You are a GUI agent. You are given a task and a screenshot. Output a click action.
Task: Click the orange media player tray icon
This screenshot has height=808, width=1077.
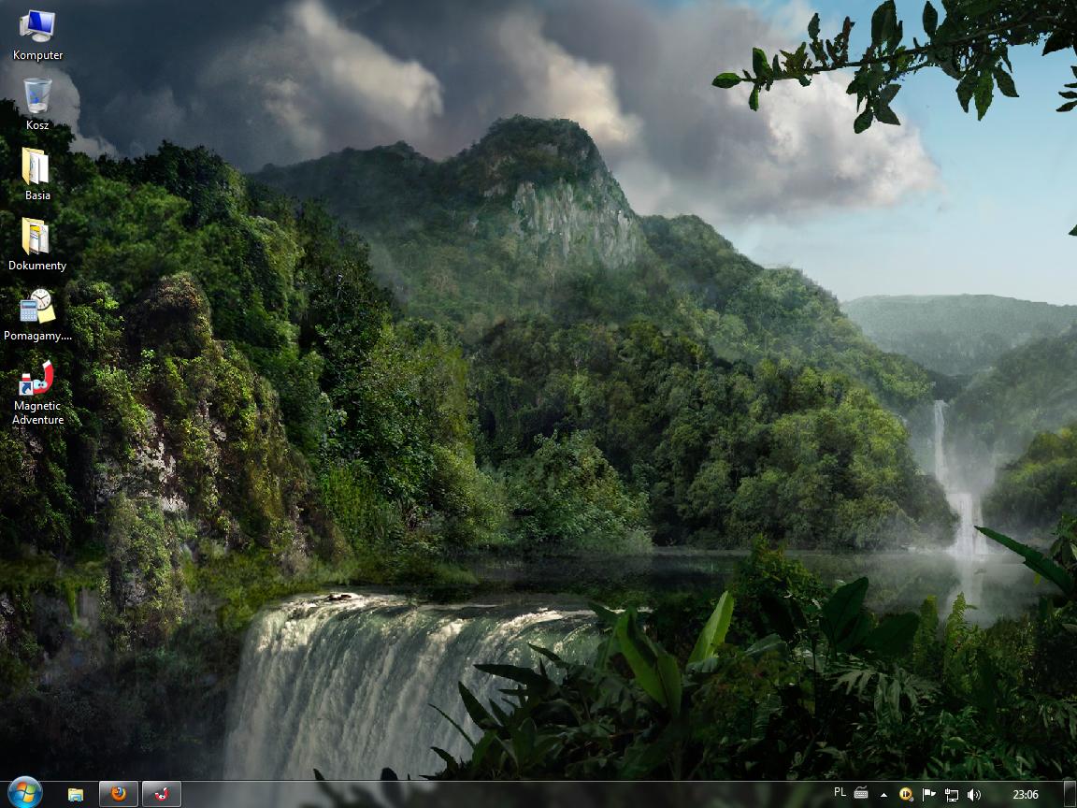pyautogui.click(x=905, y=795)
